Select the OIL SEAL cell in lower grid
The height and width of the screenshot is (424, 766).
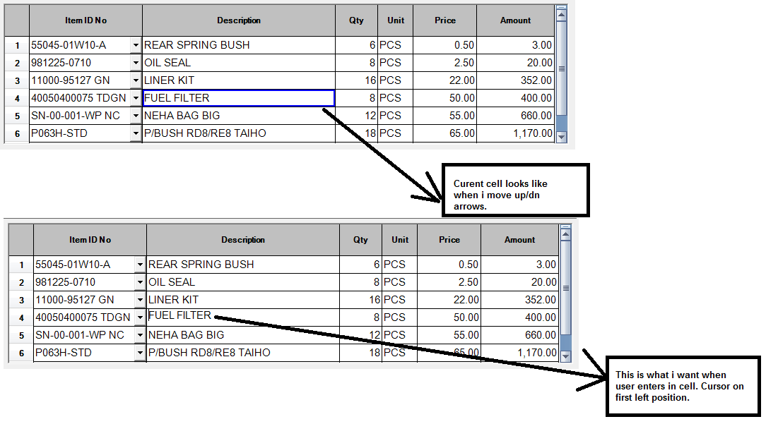pyautogui.click(x=243, y=282)
